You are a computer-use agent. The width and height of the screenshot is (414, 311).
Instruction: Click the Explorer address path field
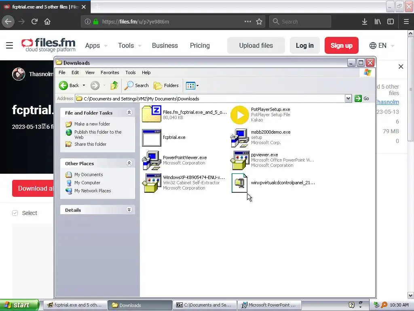pyautogui.click(x=210, y=98)
